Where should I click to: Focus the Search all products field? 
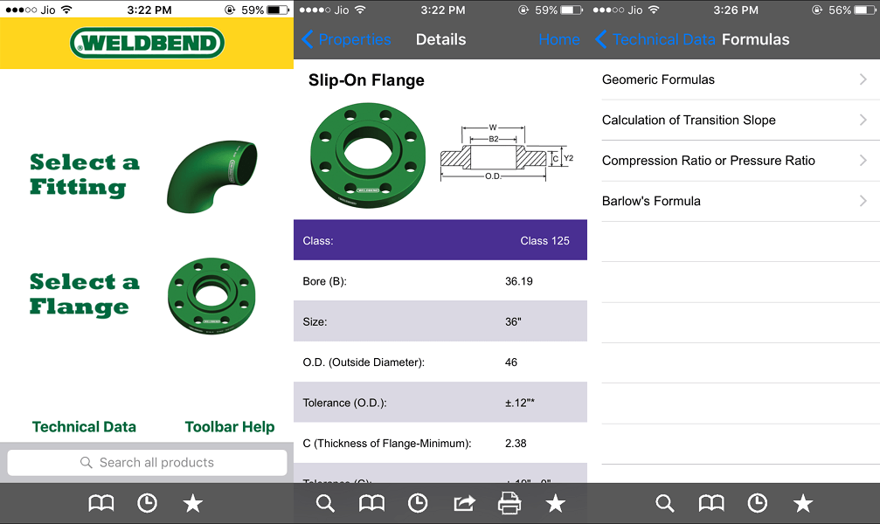147,463
